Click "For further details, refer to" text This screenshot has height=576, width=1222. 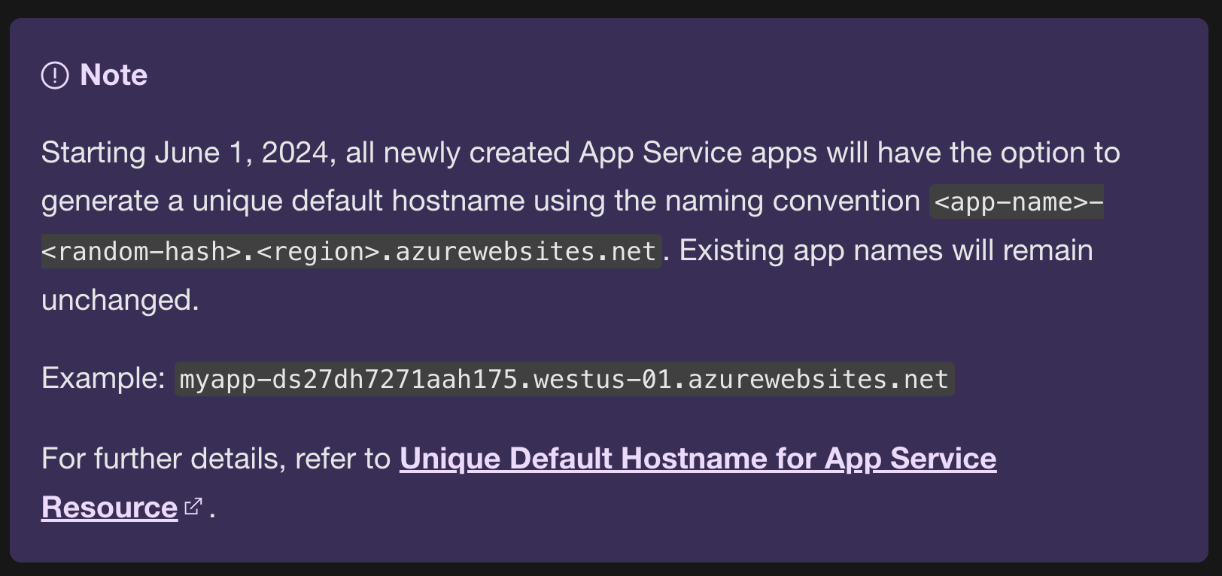(215, 458)
